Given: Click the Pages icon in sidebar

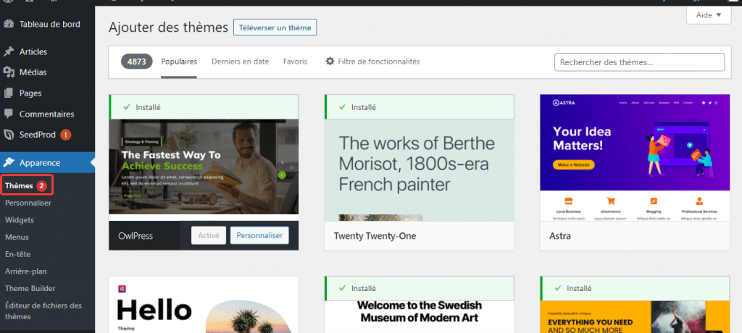Looking at the screenshot, I should pos(9,93).
